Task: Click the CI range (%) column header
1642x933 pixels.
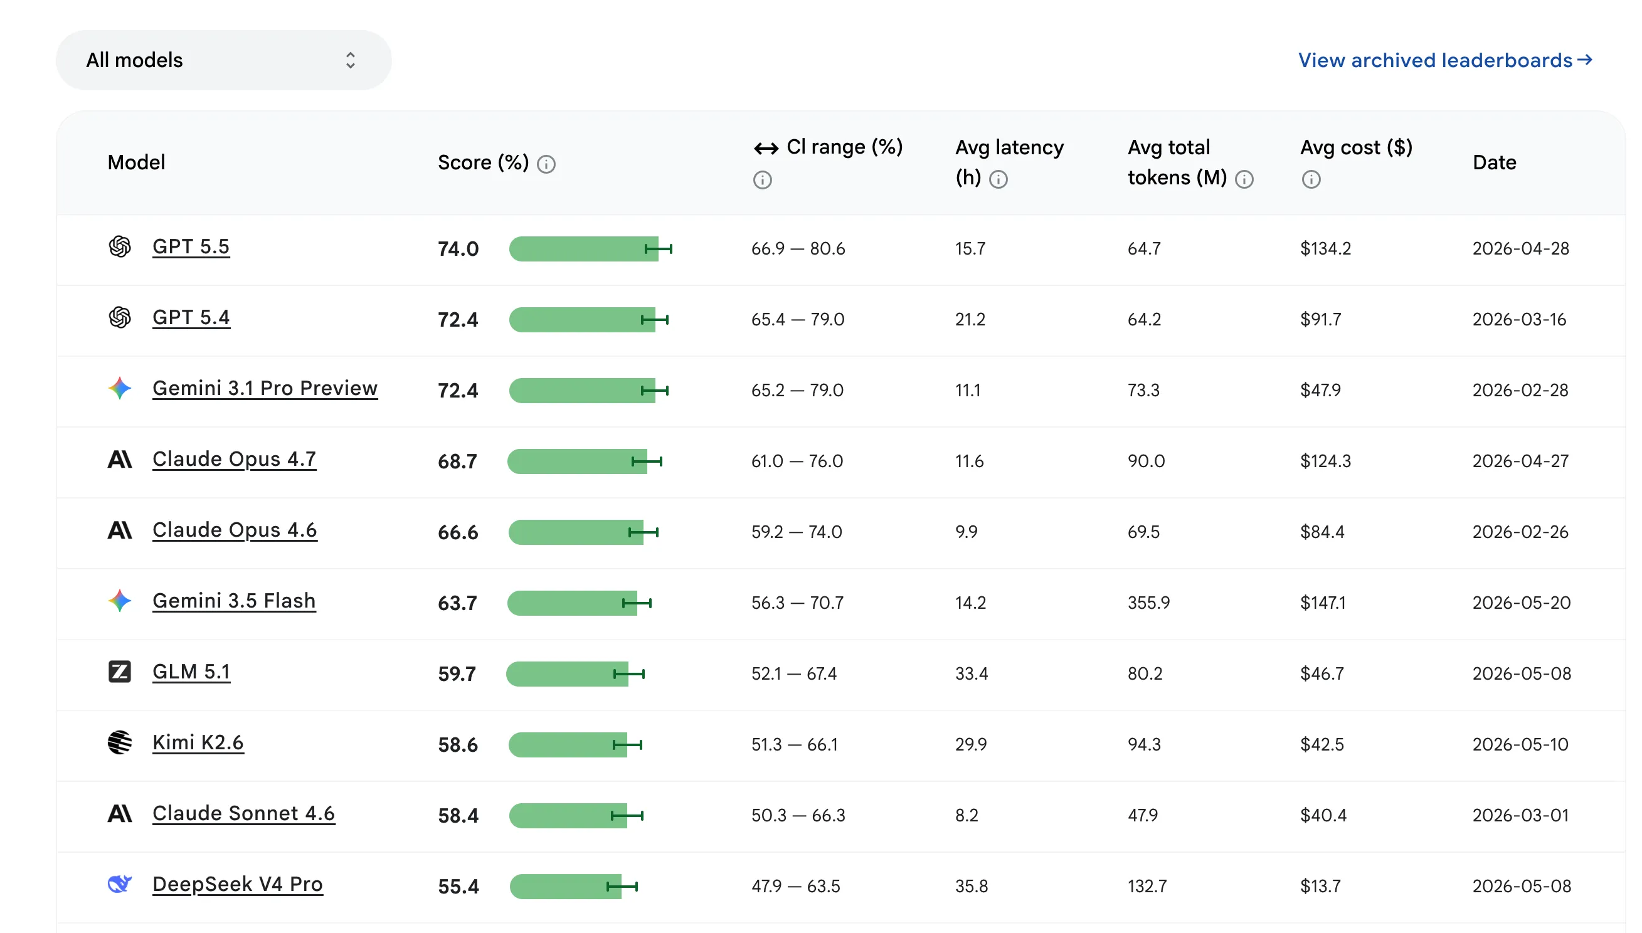Action: 844,148
